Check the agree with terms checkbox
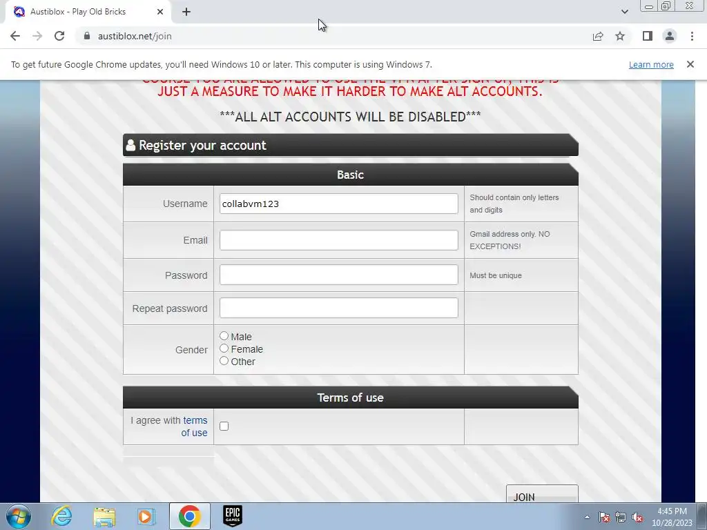The width and height of the screenshot is (707, 530). pyautogui.click(x=224, y=426)
